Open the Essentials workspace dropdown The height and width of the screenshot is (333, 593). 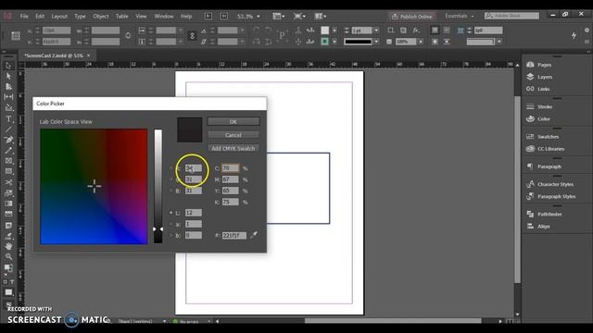(460, 17)
